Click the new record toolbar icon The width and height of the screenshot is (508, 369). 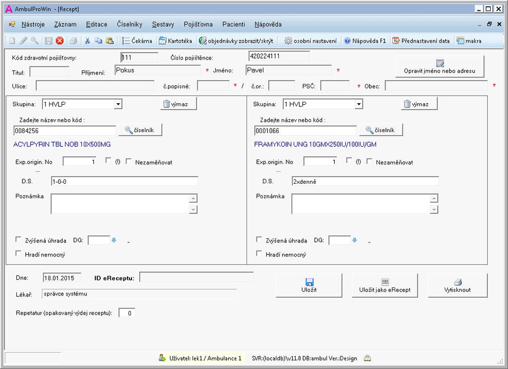[x=12, y=41]
